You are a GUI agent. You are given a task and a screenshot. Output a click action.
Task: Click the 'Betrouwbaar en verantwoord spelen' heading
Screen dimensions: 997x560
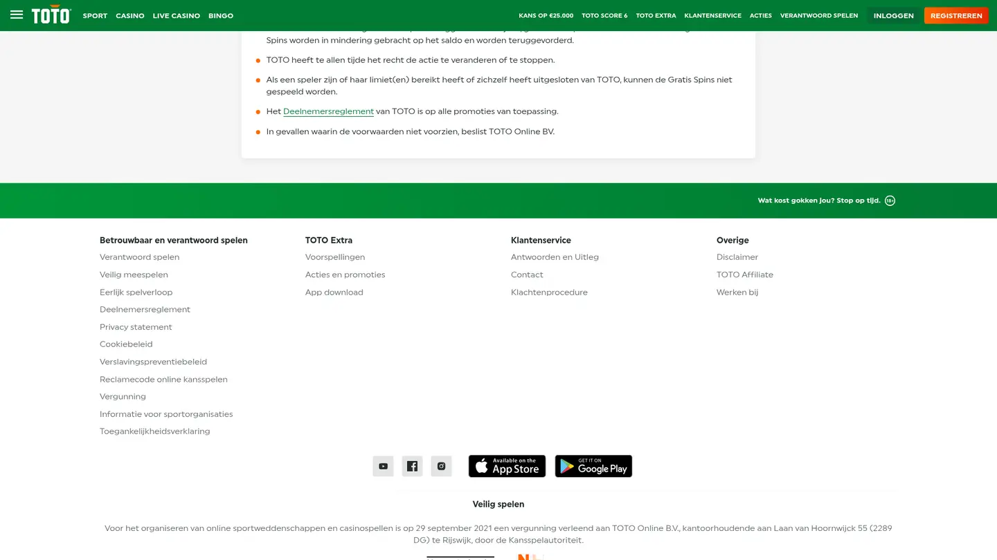coord(174,241)
